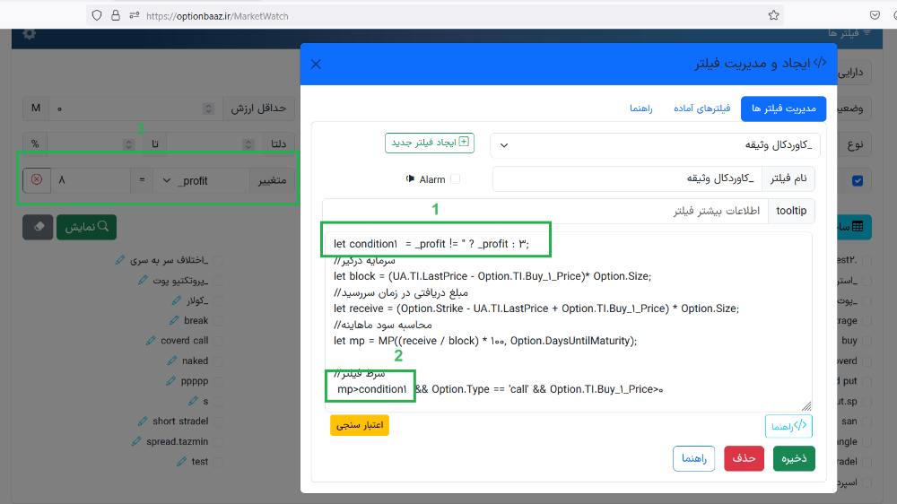Viewport: 897px width, 504px height.
Task: Click code 'راهنما' button below editor
Action: pyautogui.click(x=788, y=426)
